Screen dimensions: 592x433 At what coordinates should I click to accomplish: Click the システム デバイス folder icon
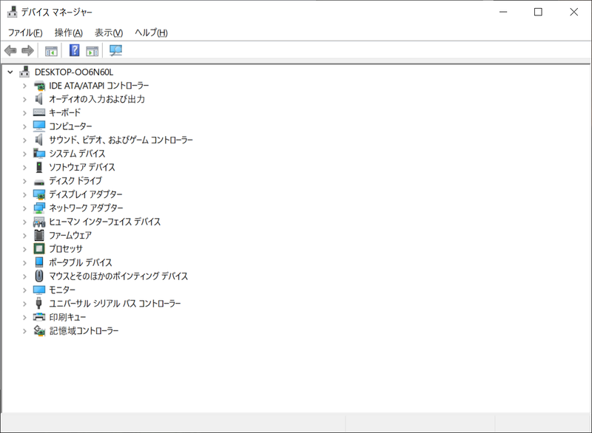pos(39,154)
